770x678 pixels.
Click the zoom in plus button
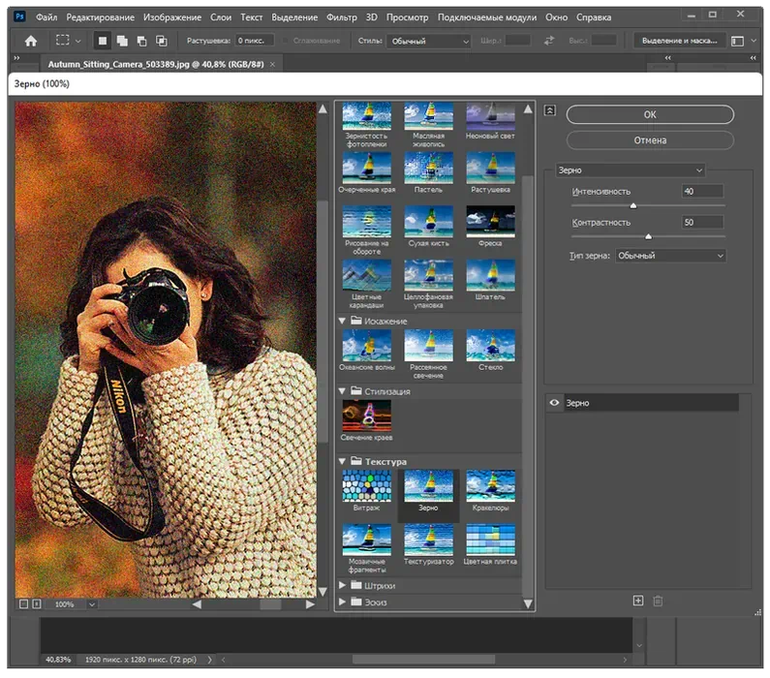coord(37,604)
